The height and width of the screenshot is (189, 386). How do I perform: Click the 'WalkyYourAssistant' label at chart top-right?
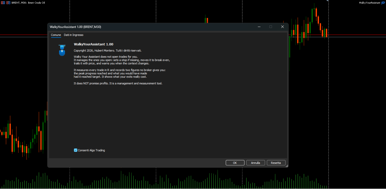(370, 3)
